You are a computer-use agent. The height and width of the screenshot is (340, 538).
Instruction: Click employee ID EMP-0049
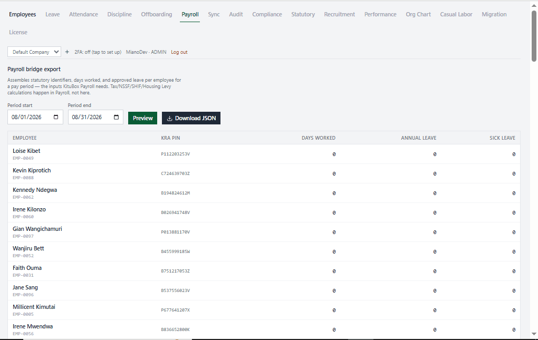[23, 158]
